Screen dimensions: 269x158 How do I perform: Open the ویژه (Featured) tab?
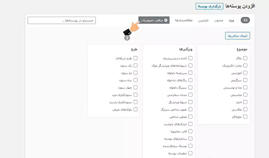coord(231,20)
